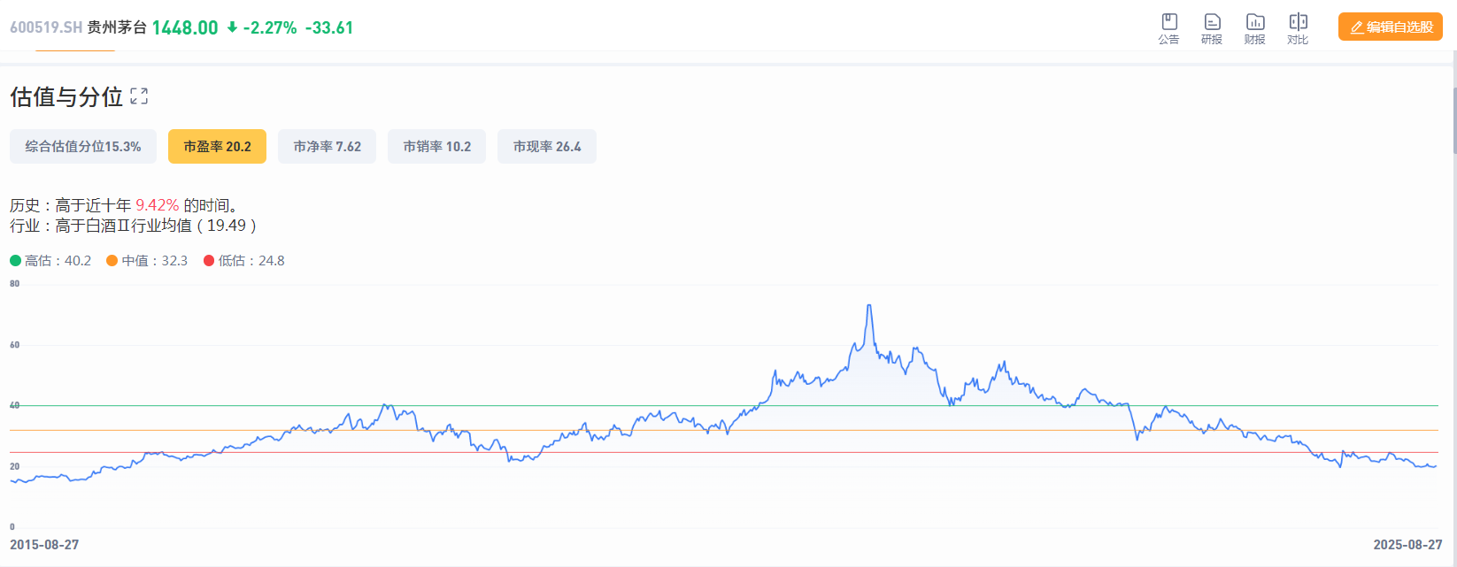Click the 编辑自选股 button

(x=1390, y=27)
